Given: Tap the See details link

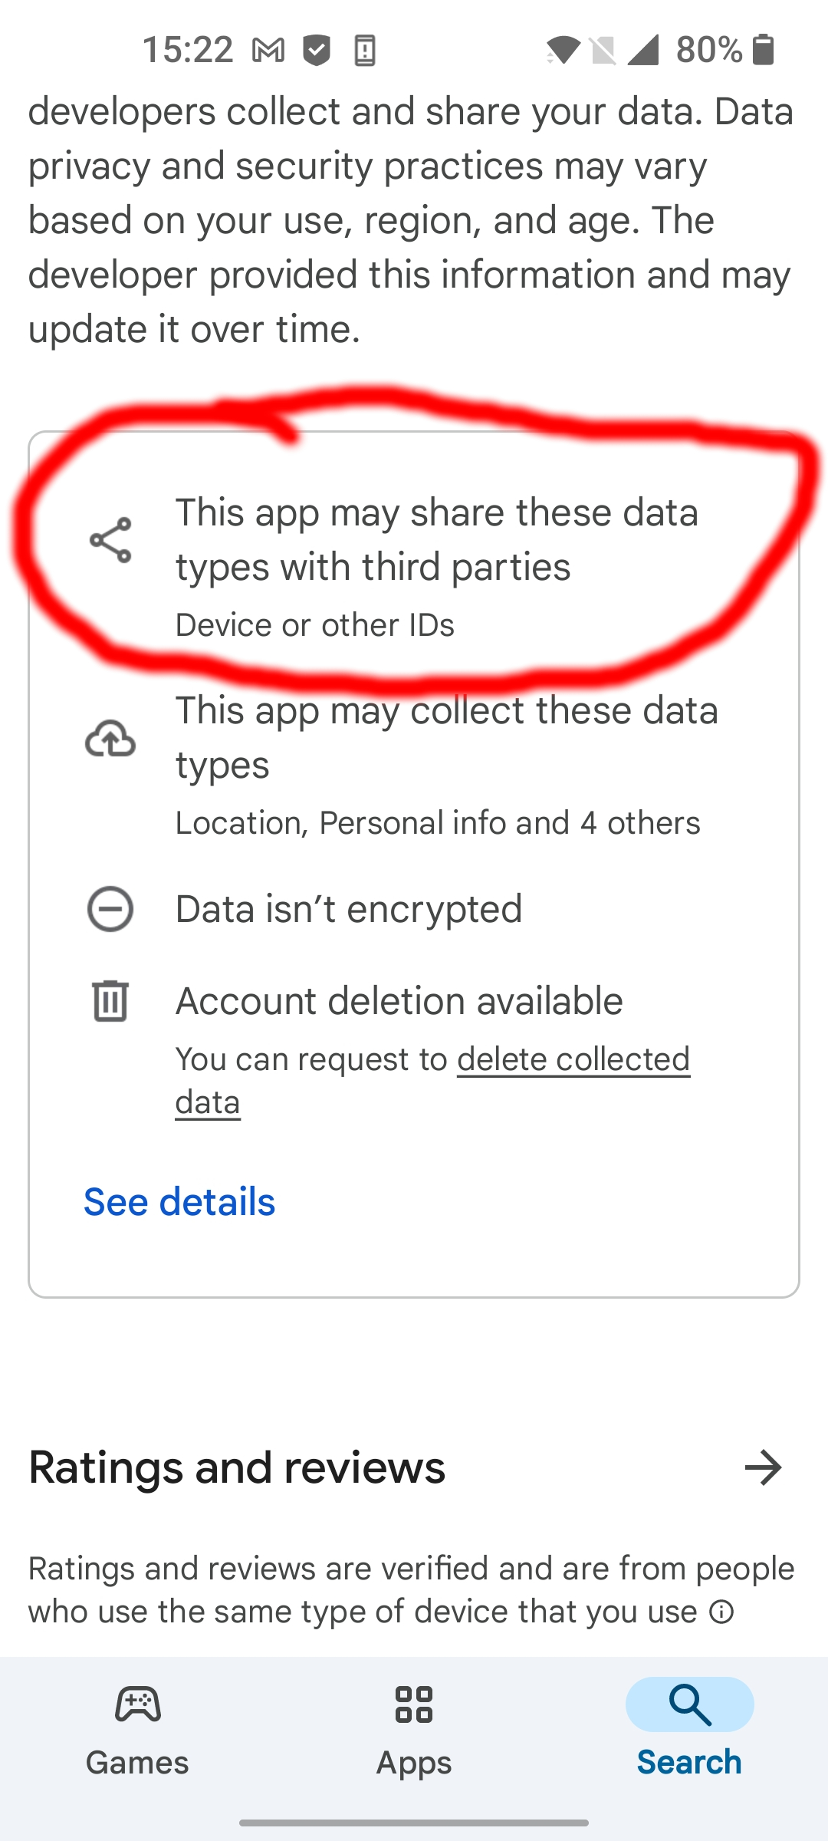Looking at the screenshot, I should 179,1201.
